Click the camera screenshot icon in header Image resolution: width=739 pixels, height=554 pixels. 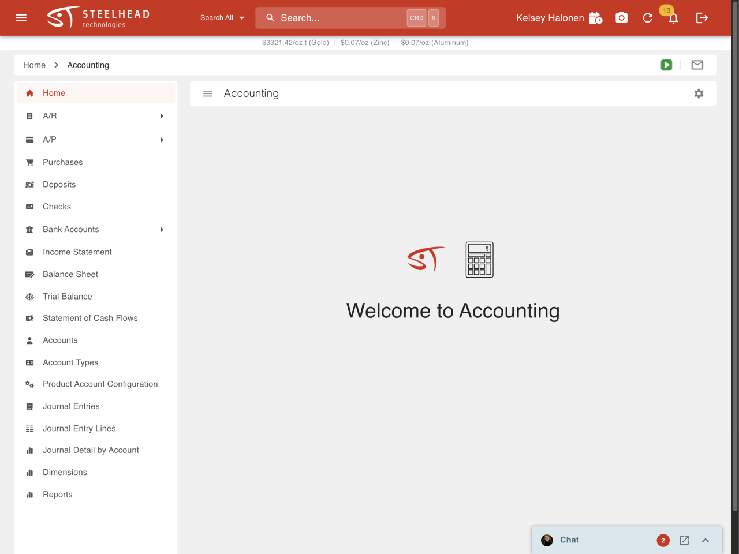click(621, 18)
